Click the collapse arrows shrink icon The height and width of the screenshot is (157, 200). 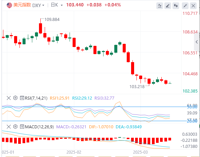pos(185,6)
